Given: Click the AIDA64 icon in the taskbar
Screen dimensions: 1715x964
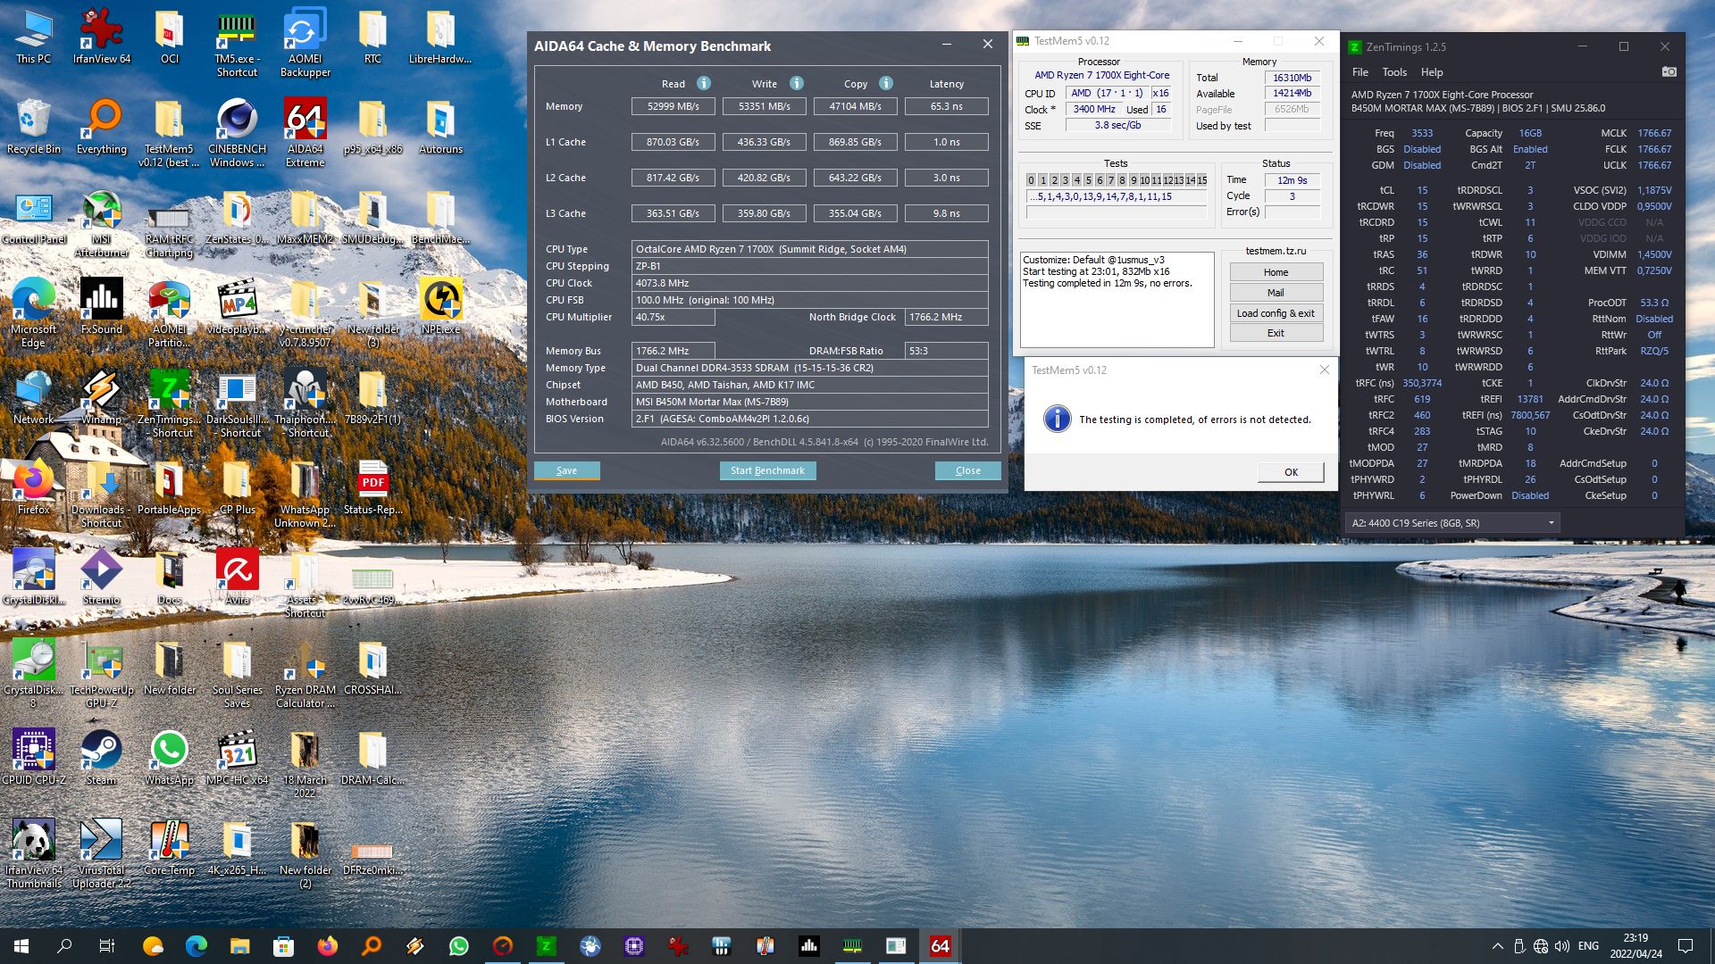Looking at the screenshot, I should [x=940, y=946].
